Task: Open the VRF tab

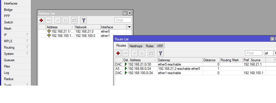Action: 160,46
